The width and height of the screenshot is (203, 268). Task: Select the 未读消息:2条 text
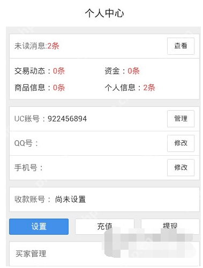(x=36, y=46)
